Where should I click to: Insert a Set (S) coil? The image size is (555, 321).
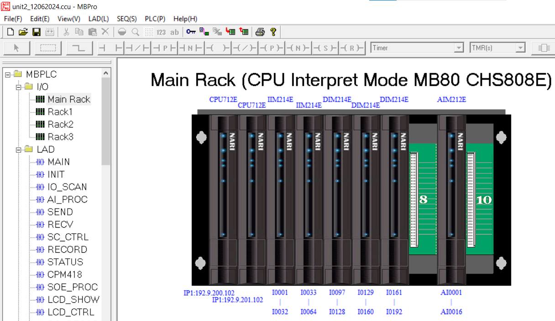326,48
